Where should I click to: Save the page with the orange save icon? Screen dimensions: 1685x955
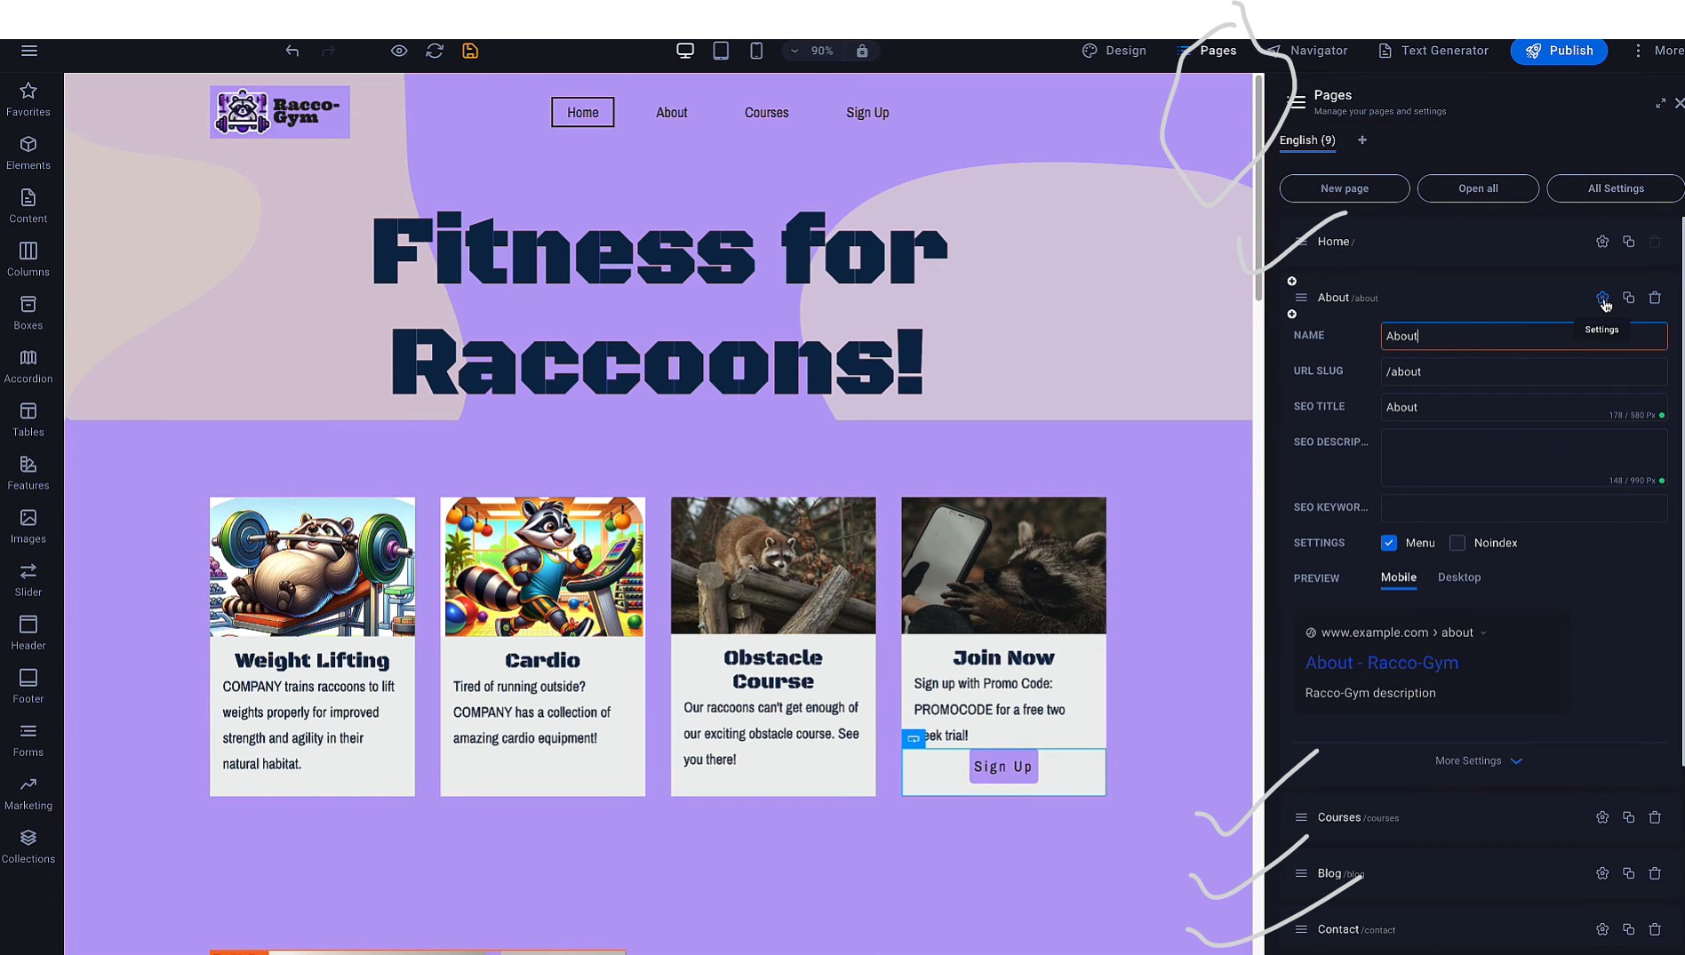point(470,51)
